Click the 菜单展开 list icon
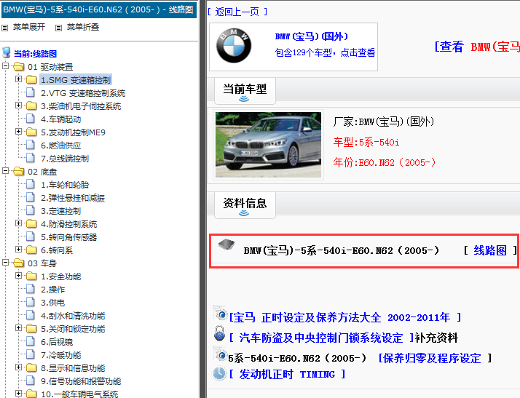The width and height of the screenshot is (520, 398). click(4, 28)
